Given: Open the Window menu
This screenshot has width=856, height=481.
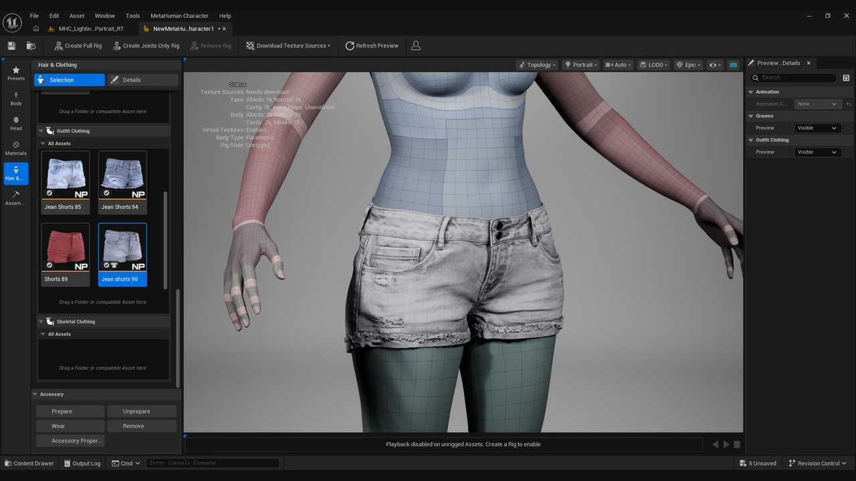Looking at the screenshot, I should coord(104,16).
